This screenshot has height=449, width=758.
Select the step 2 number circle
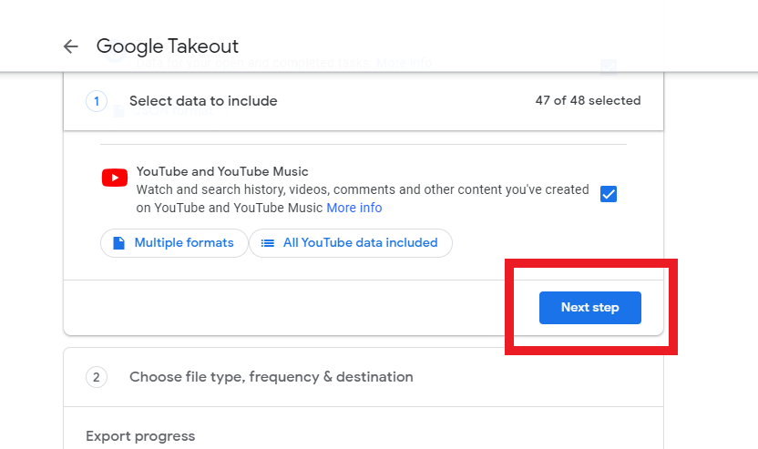point(97,377)
